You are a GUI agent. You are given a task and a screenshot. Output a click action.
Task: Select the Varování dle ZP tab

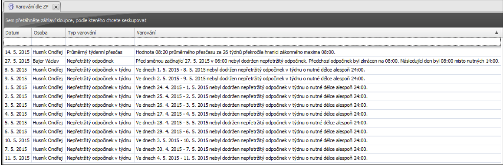tap(31, 7)
